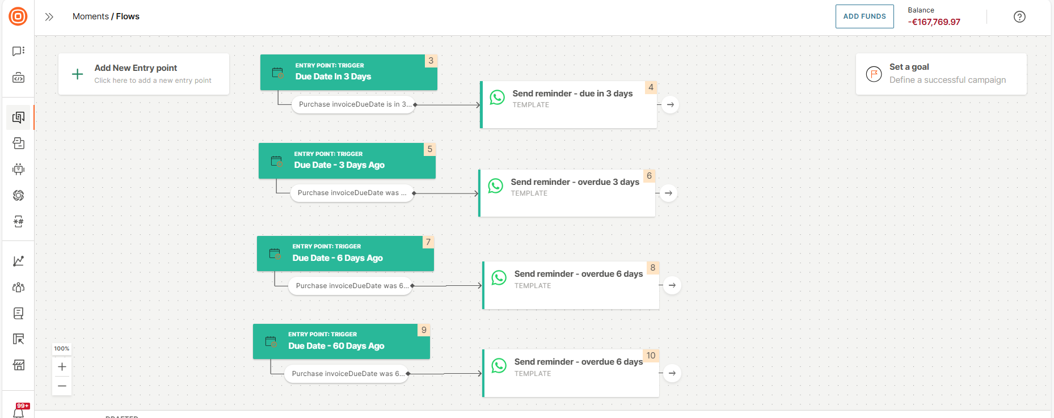1054x418 pixels.
Task: Click condition 'Purchase invoiceDueDate is in 3...'
Action: [353, 104]
